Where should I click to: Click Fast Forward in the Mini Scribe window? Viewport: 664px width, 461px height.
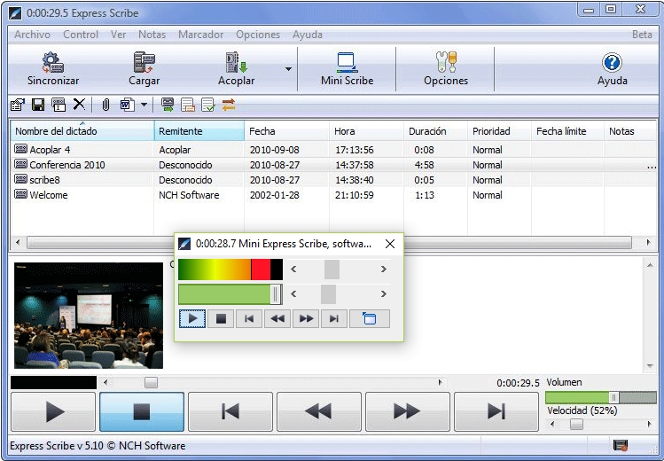point(306,319)
